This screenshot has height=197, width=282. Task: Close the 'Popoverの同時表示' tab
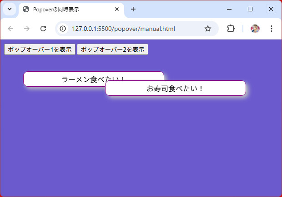click(117, 9)
